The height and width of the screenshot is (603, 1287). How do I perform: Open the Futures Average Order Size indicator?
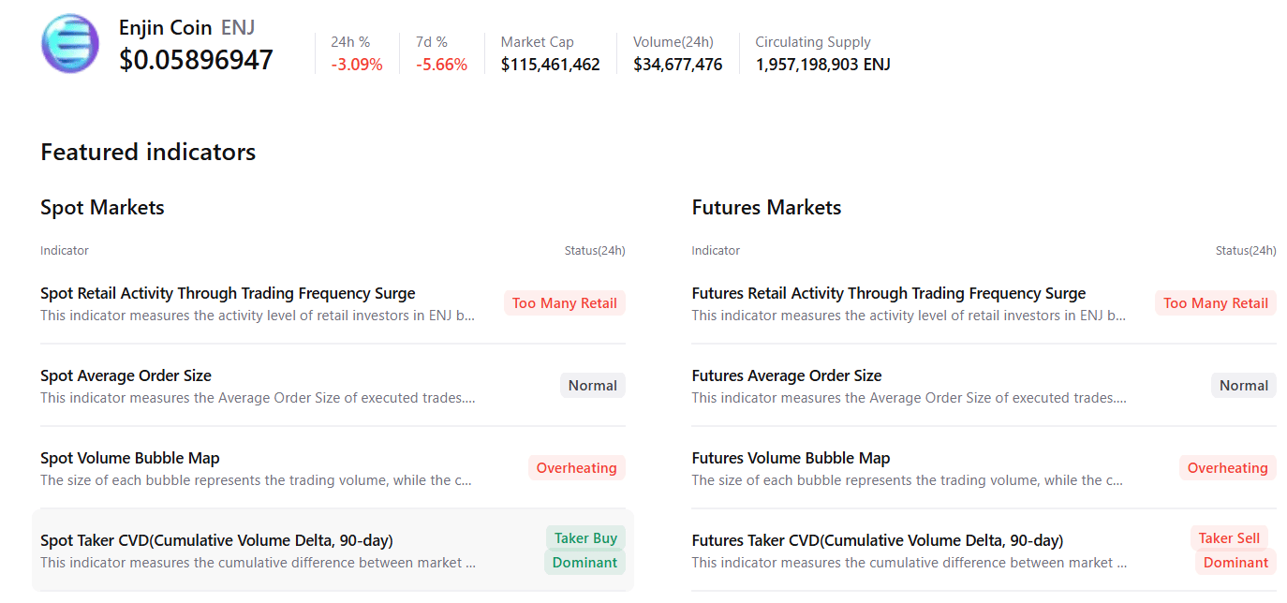(x=786, y=376)
